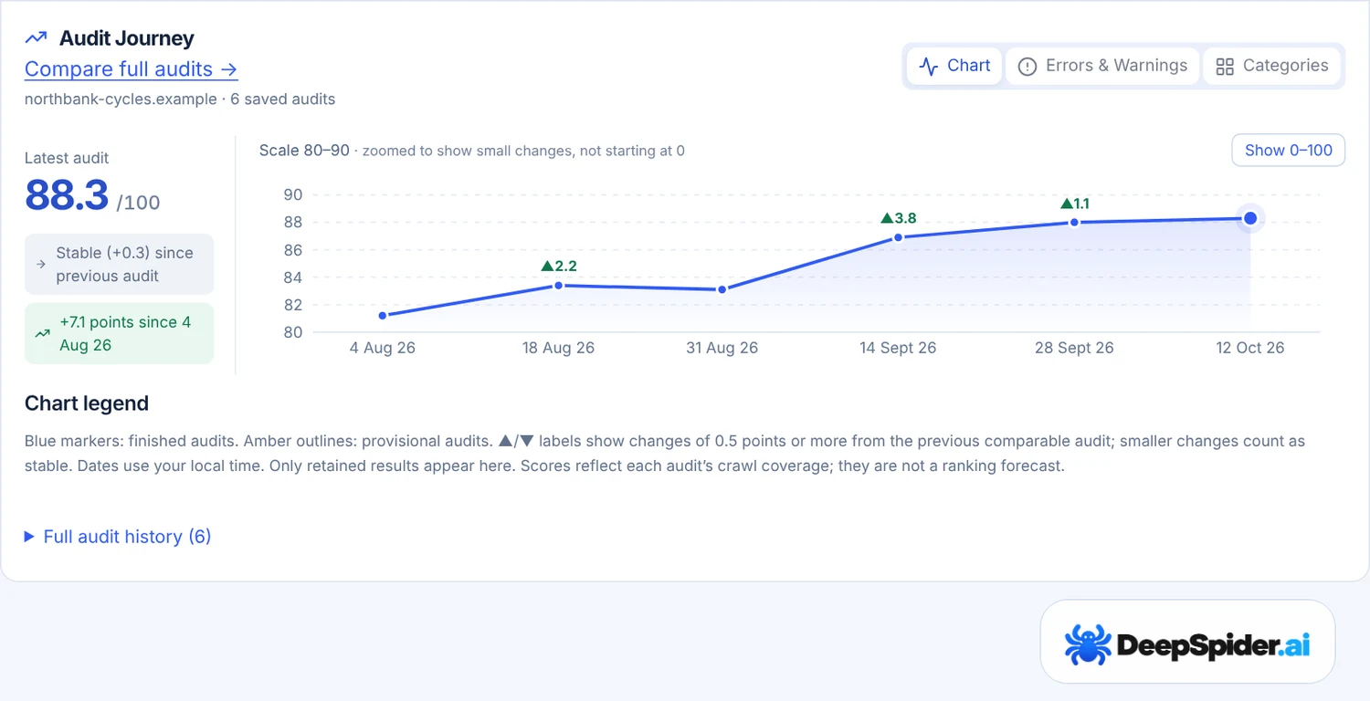Click the disclosure triangle beside Full audit history
The height and width of the screenshot is (701, 1370).
pyautogui.click(x=30, y=537)
